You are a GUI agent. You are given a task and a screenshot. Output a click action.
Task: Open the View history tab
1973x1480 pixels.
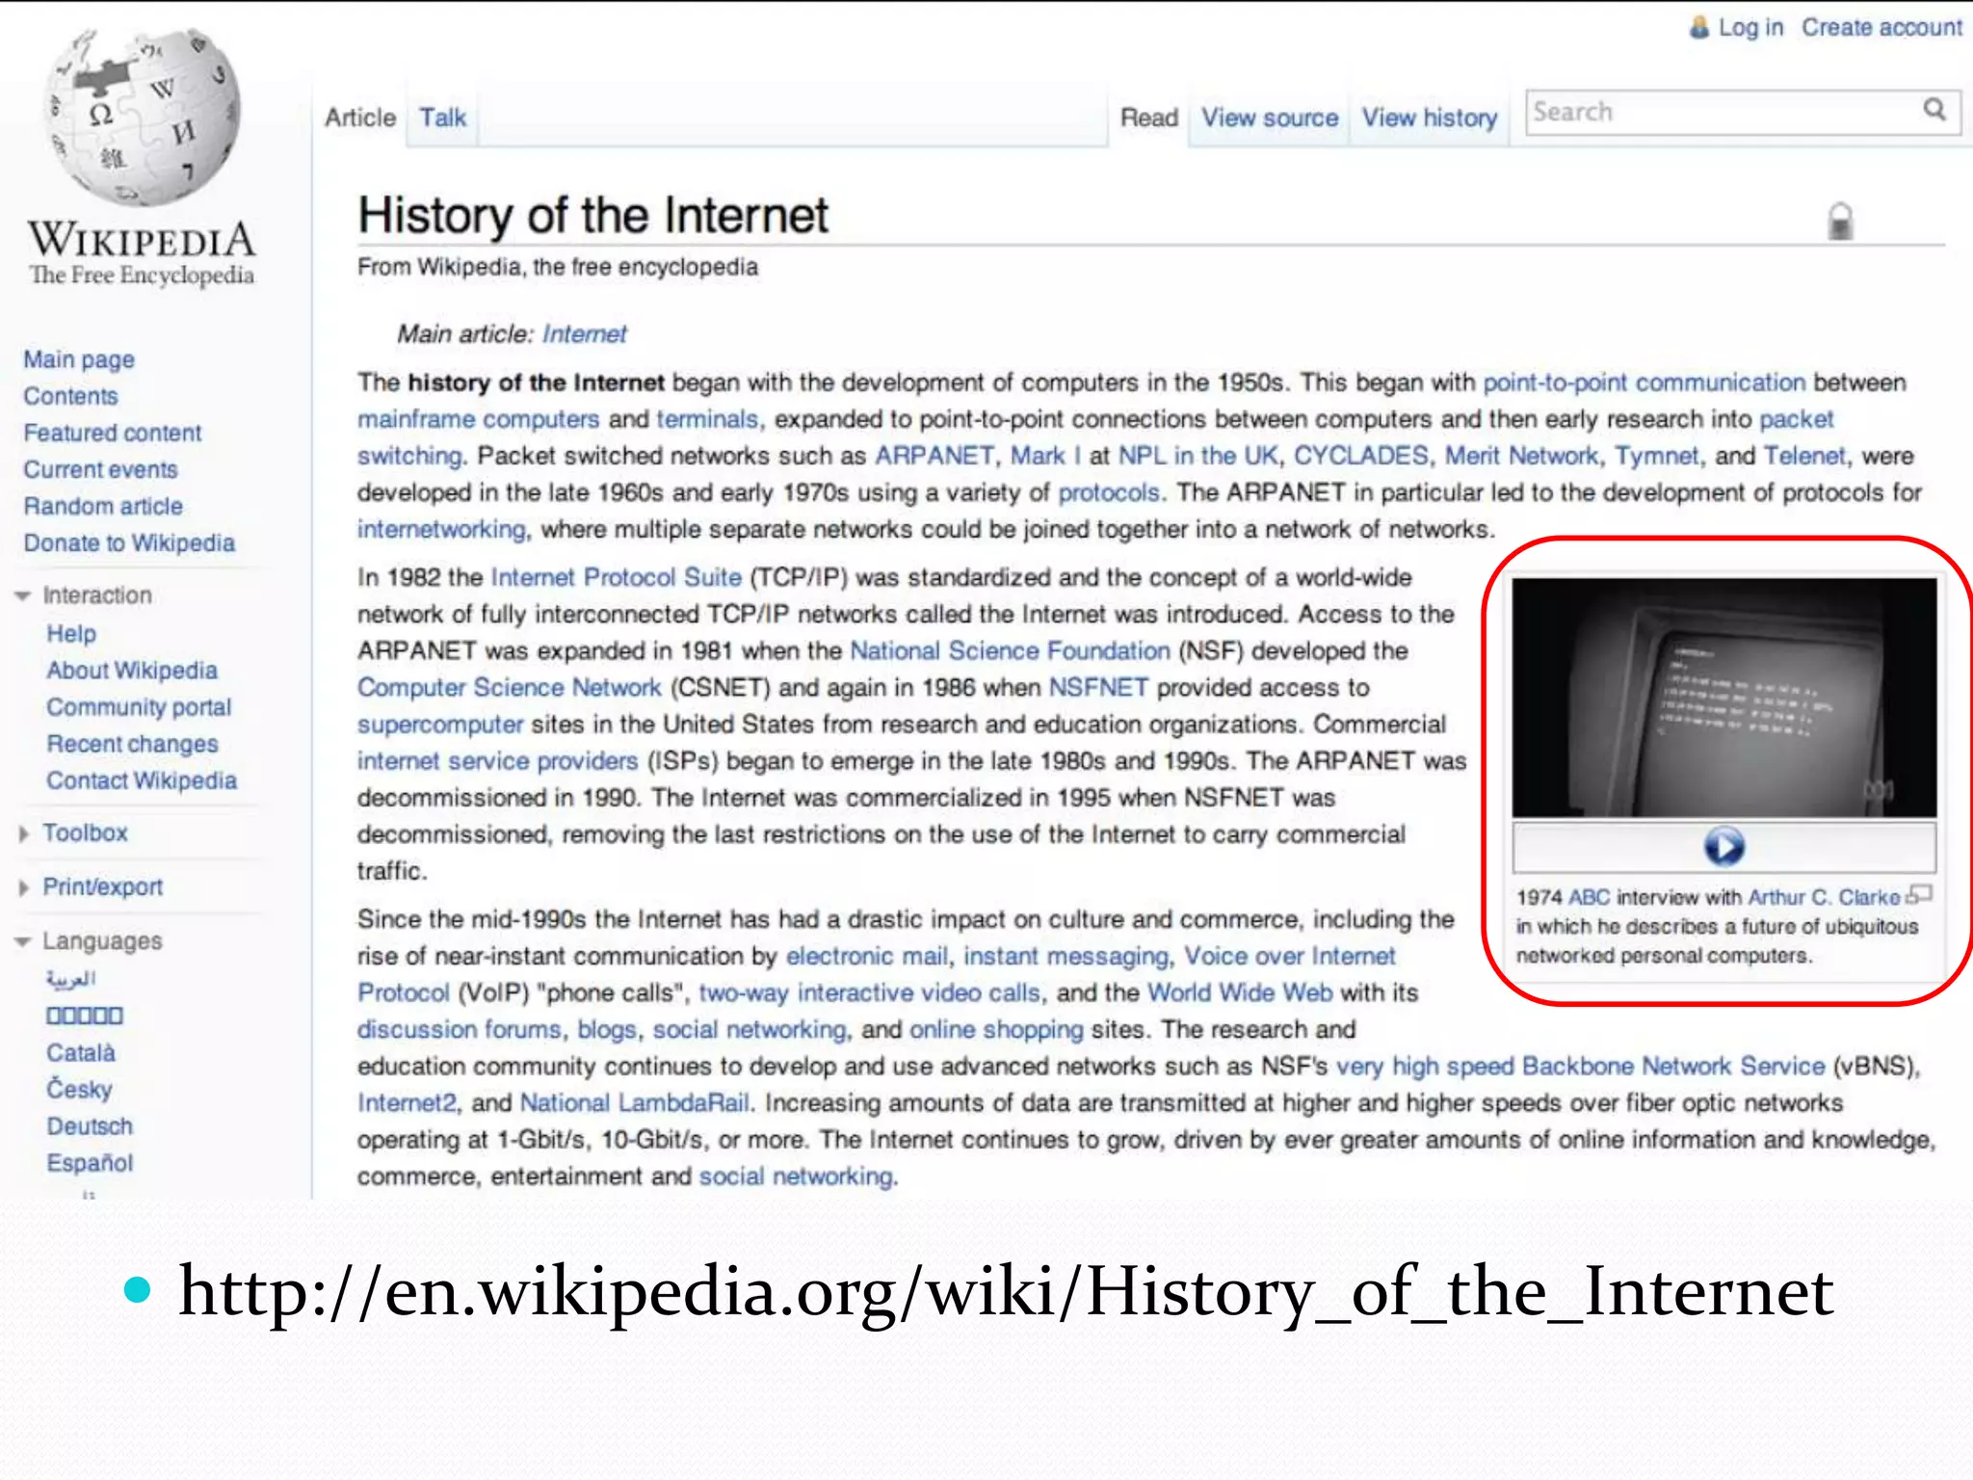coord(1430,118)
